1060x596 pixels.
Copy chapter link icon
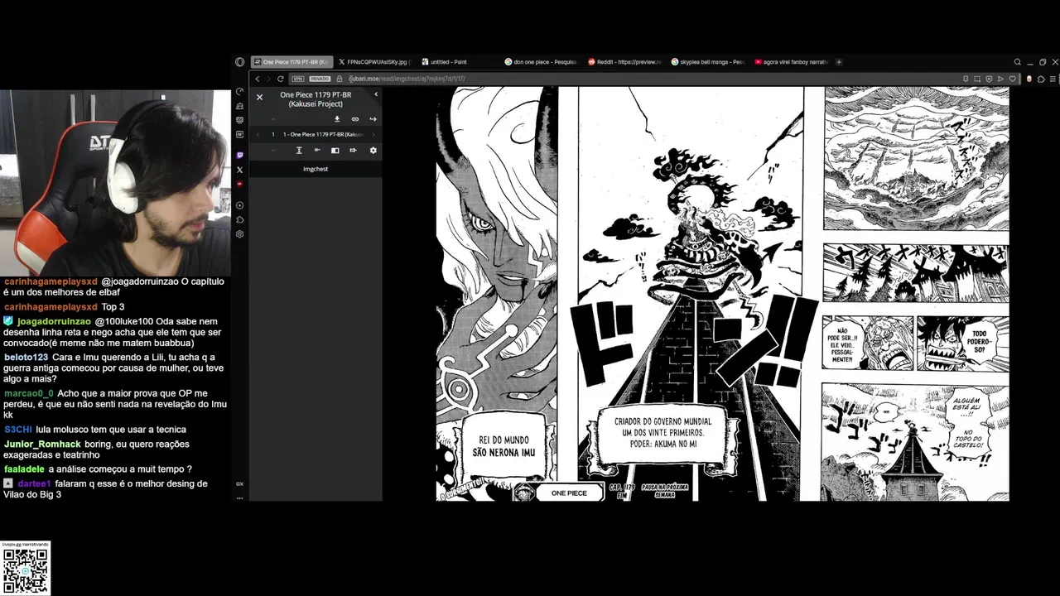click(x=355, y=119)
